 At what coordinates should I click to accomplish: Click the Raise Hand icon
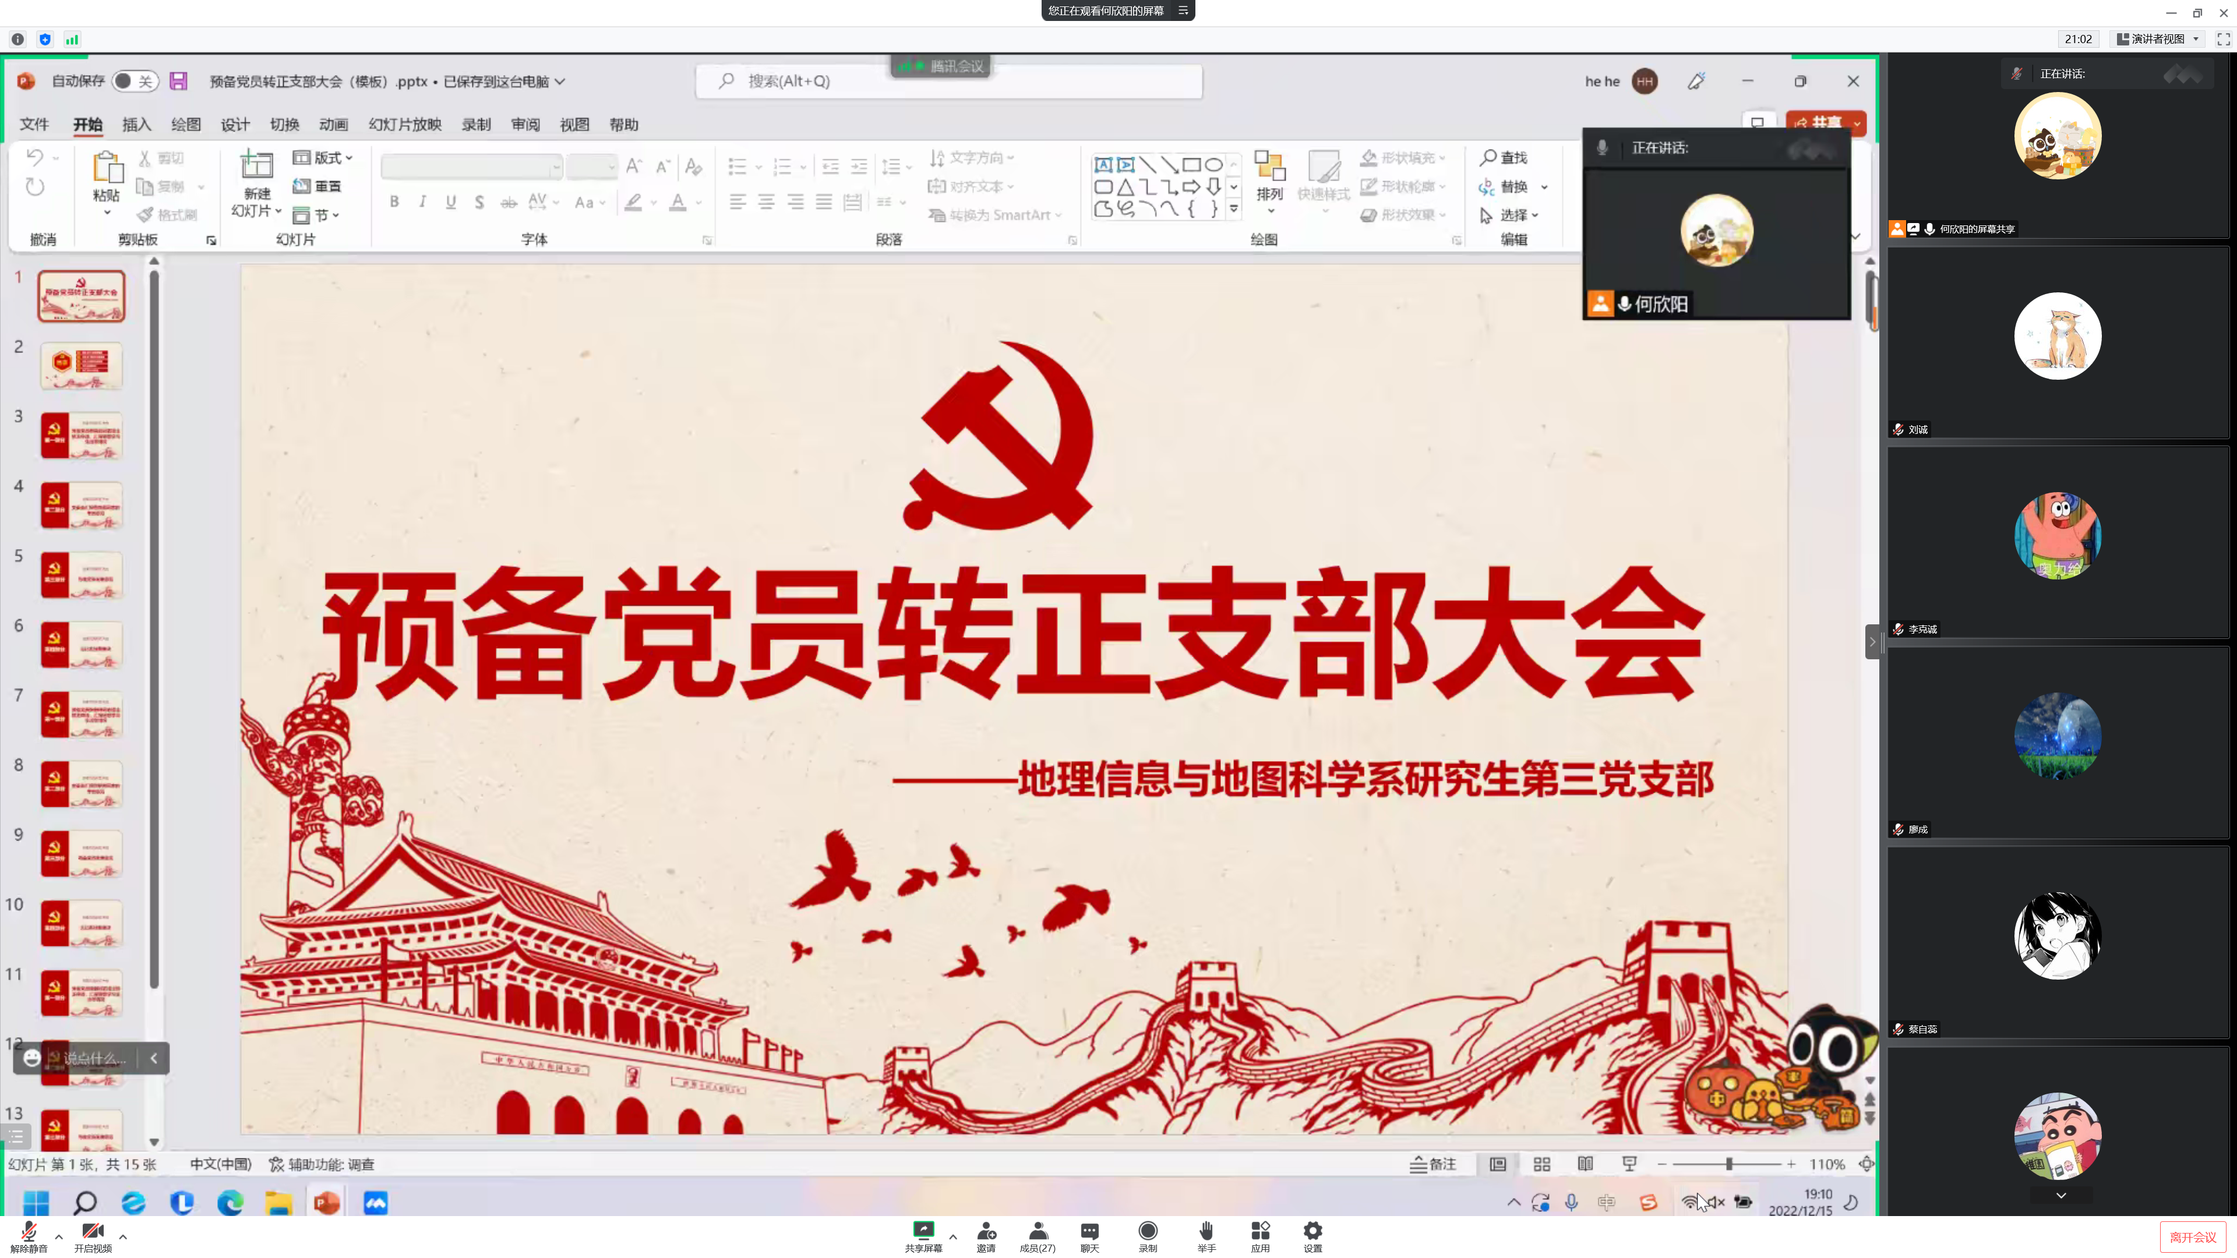coord(1205,1230)
